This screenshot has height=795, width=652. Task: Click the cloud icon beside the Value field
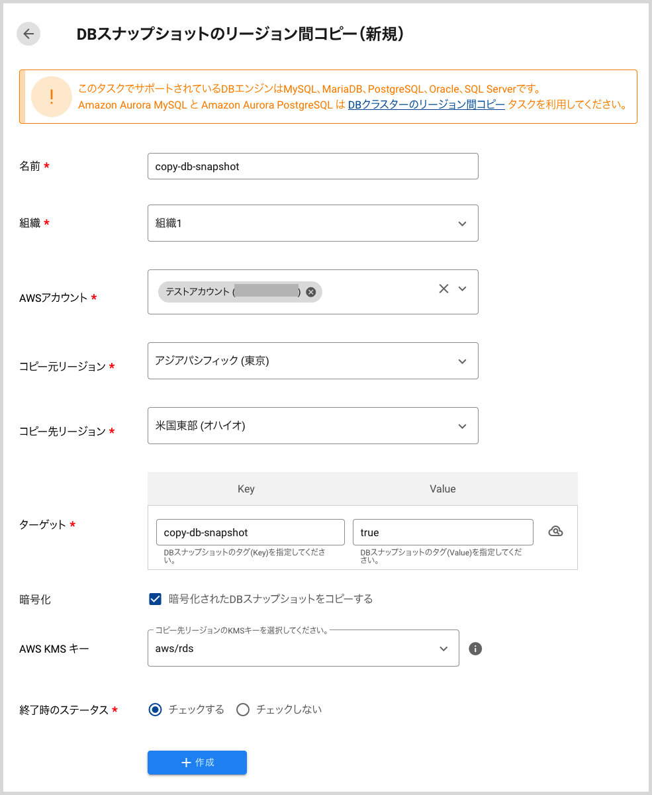(x=556, y=532)
